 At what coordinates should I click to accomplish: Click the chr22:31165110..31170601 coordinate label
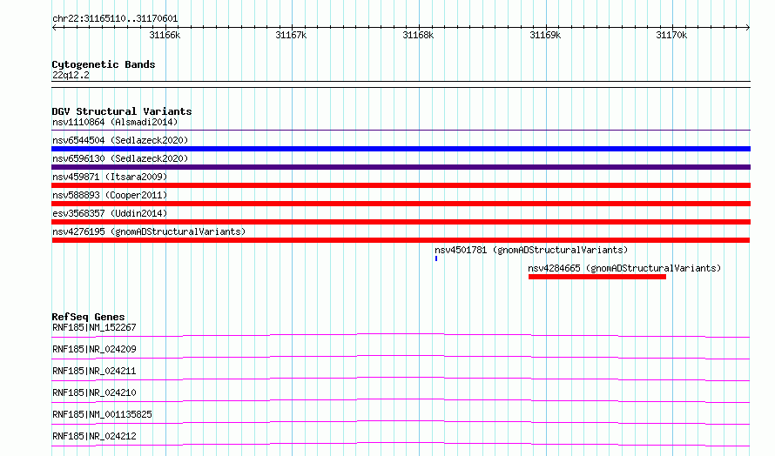(115, 19)
